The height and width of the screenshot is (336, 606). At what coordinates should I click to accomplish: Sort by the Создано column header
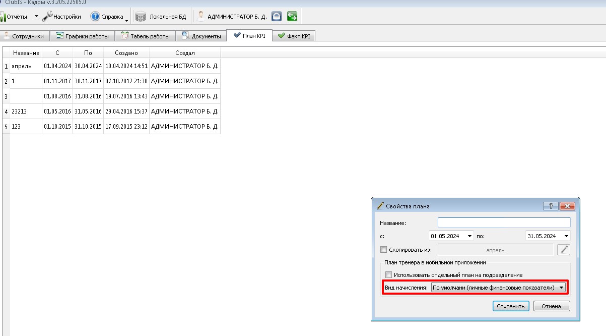(x=126, y=53)
